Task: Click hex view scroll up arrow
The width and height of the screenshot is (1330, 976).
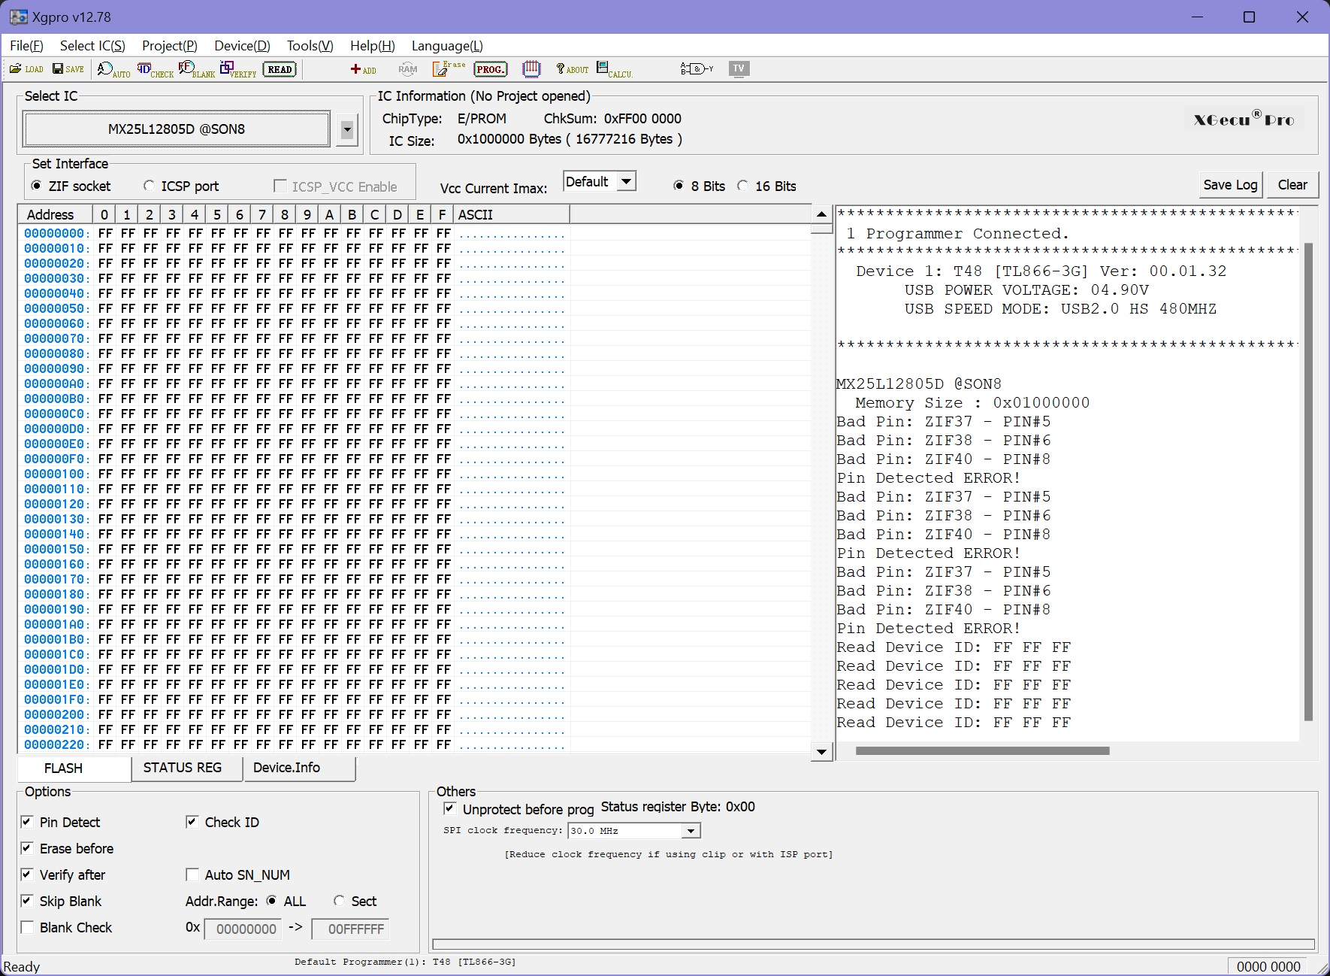Action: click(x=821, y=214)
